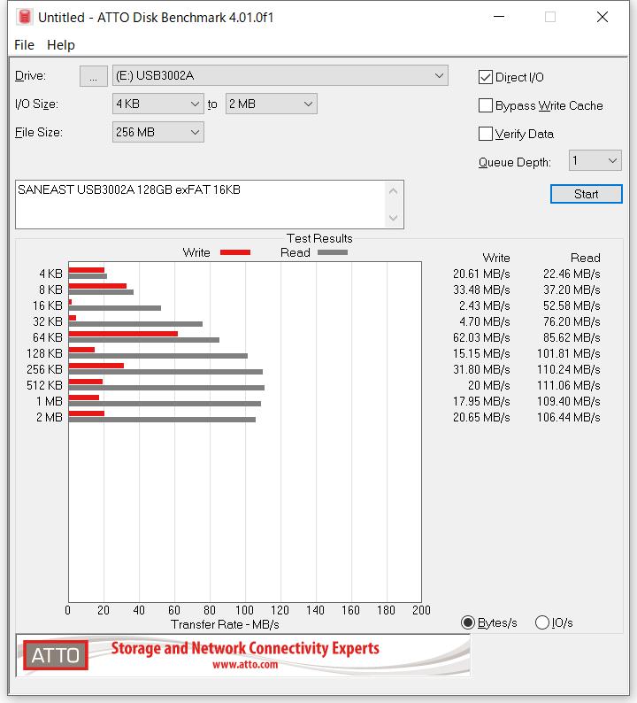Click the drive browse button with ellipsis
The height and width of the screenshot is (703, 637).
coord(93,76)
